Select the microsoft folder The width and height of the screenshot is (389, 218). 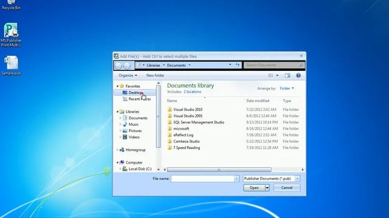(178, 128)
